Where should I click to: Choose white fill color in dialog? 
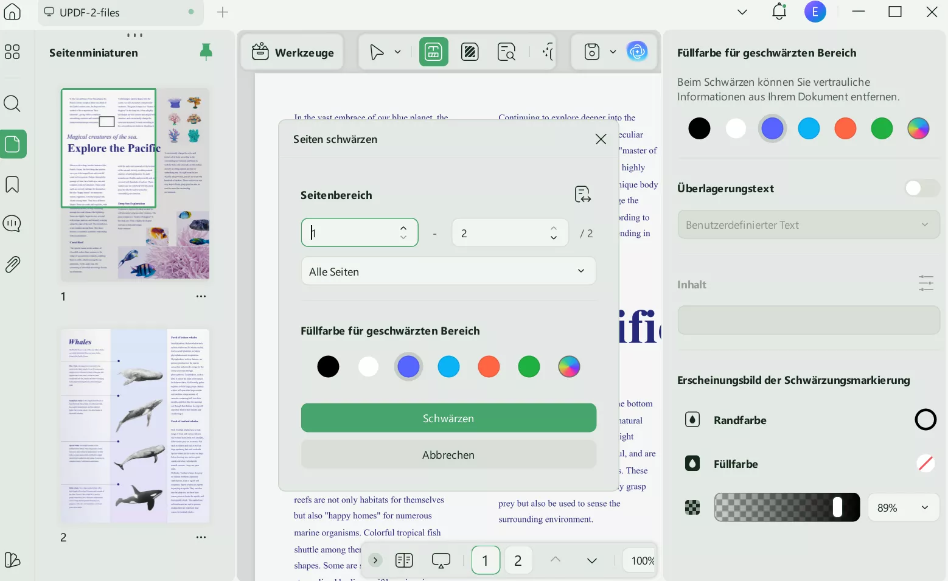coord(368,367)
